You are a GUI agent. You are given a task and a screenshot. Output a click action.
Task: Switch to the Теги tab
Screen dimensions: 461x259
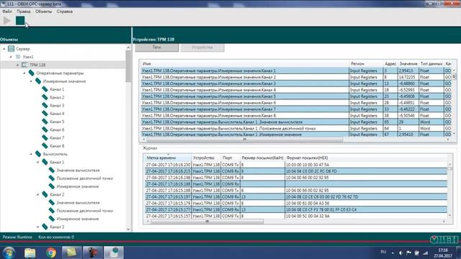pos(157,47)
